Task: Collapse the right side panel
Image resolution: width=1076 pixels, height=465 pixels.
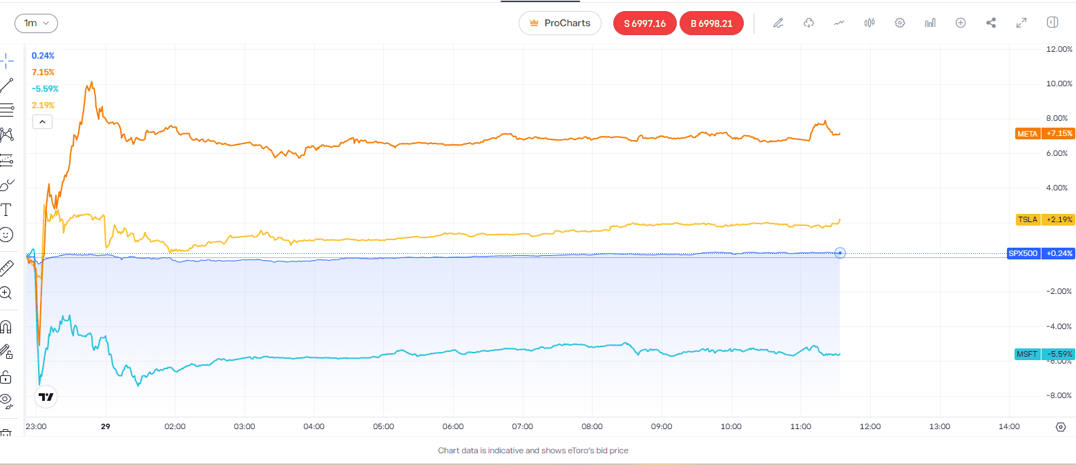Action: click(x=1053, y=23)
